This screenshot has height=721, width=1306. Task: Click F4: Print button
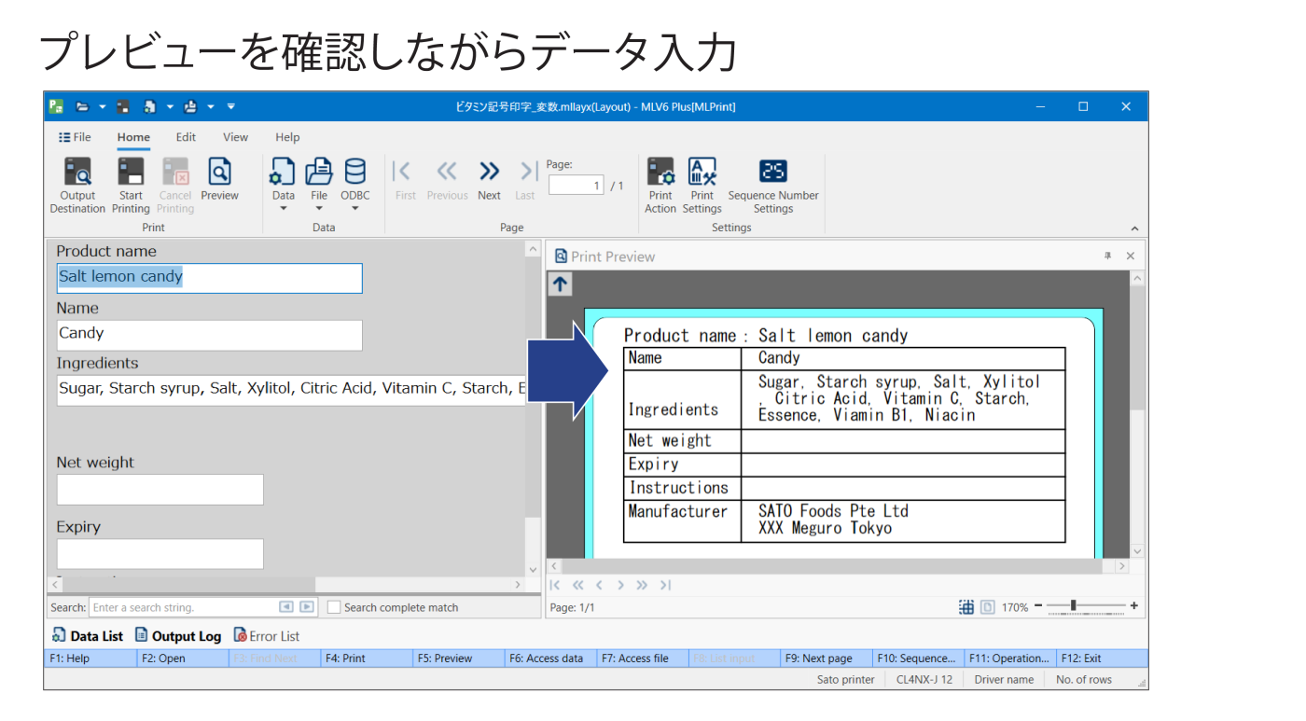(367, 659)
